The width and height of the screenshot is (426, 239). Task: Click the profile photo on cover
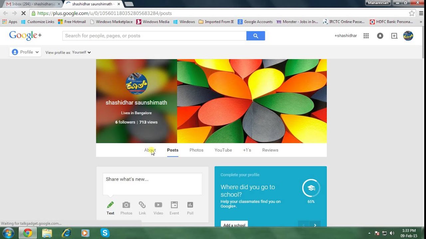pos(136,84)
